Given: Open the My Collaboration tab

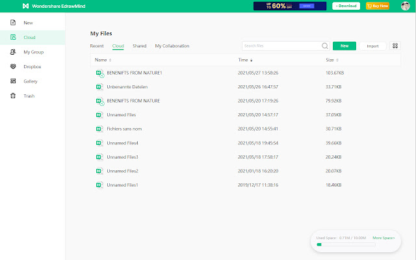Looking at the screenshot, I should point(172,46).
